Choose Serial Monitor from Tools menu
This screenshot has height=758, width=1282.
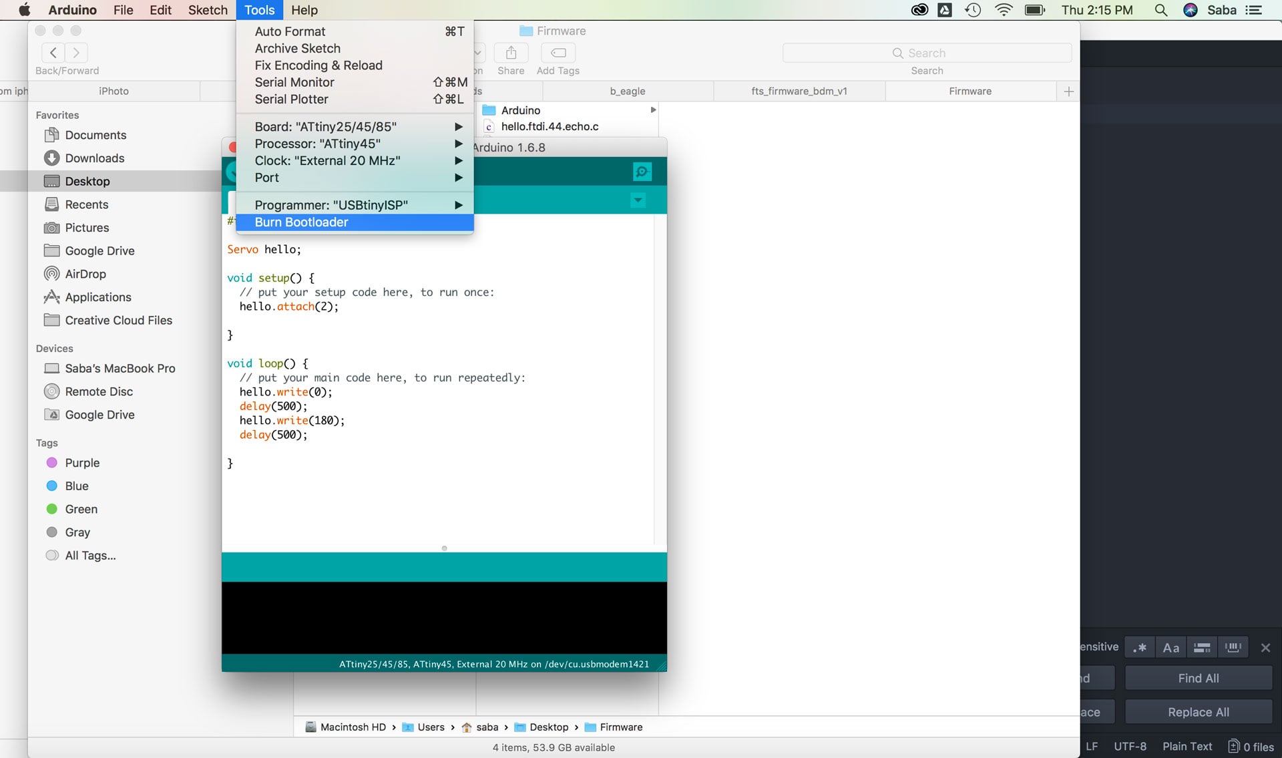[x=355, y=82]
